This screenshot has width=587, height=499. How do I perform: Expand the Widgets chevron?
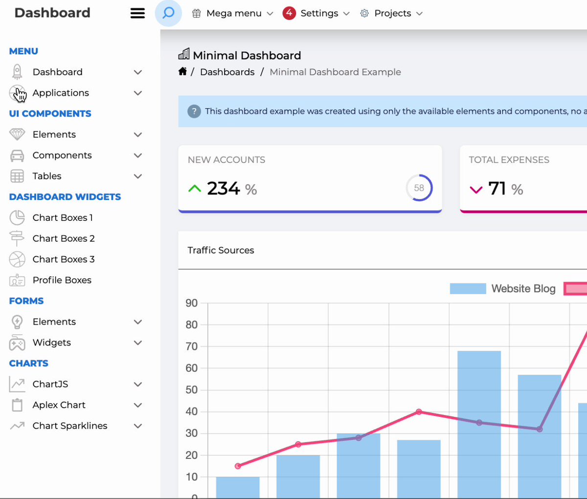138,343
